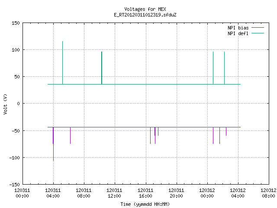Click the '120311 20:00' x-axis tick label

click(x=176, y=193)
